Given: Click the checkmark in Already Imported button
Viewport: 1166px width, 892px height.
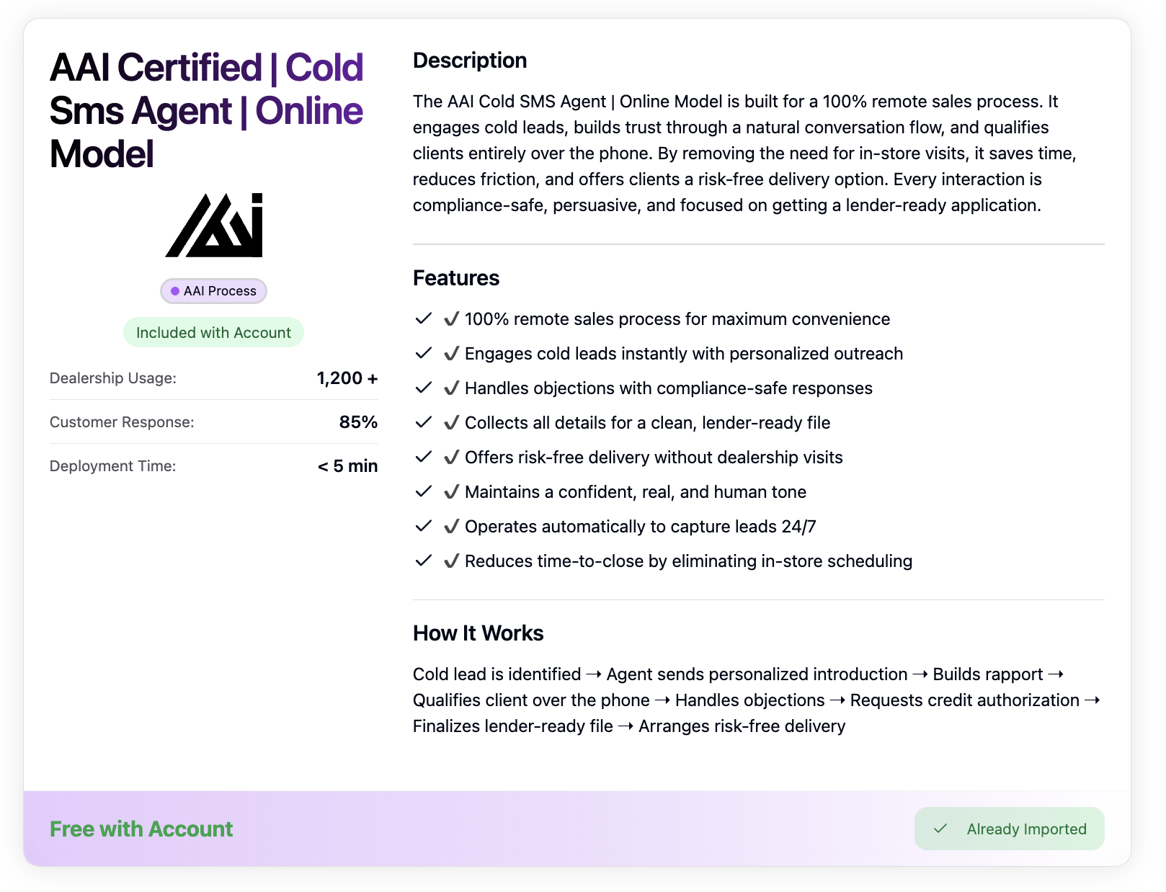Looking at the screenshot, I should pos(940,829).
